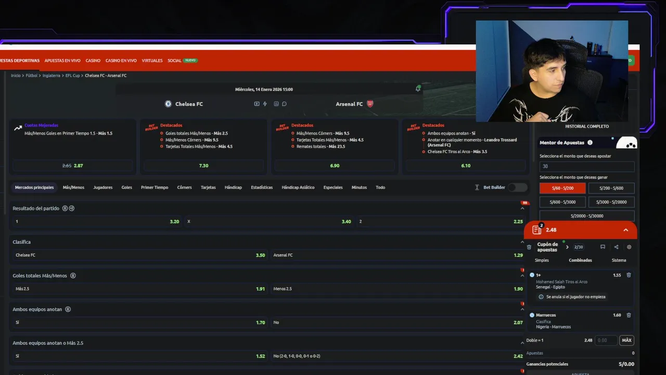This screenshot has width=666, height=375.
Task: Clear all bets with coupon trash icon
Action: 529,247
